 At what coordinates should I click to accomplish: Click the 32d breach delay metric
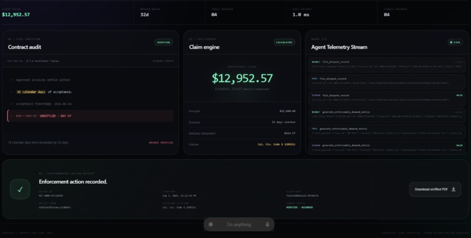[x=144, y=15]
